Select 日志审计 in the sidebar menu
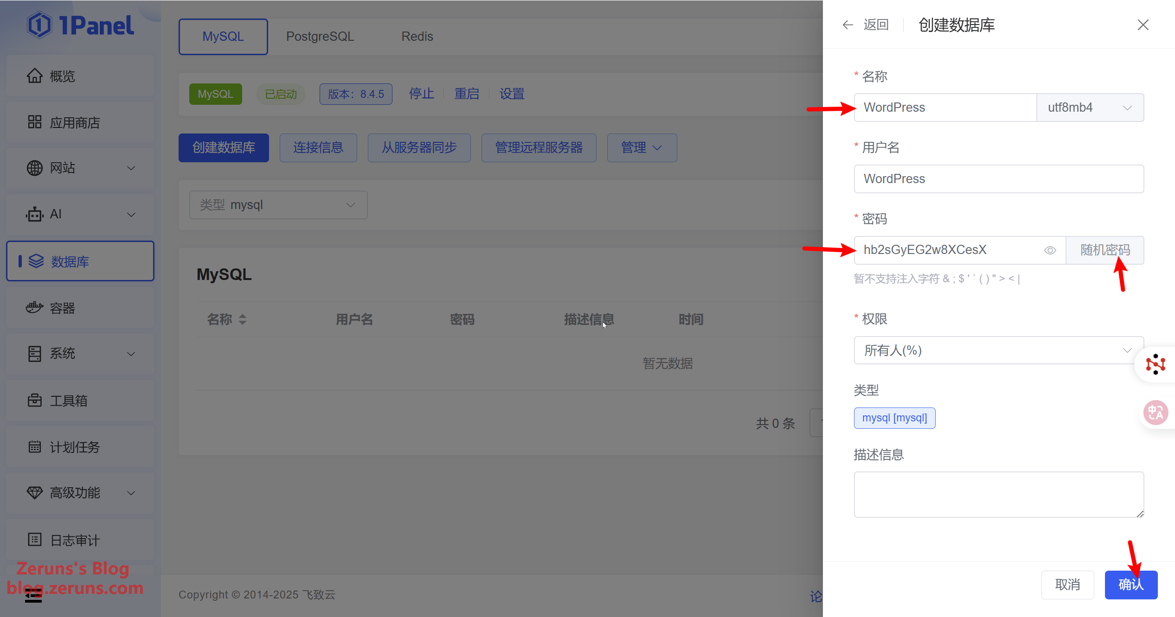Viewport: 1175px width, 617px height. tap(80, 540)
